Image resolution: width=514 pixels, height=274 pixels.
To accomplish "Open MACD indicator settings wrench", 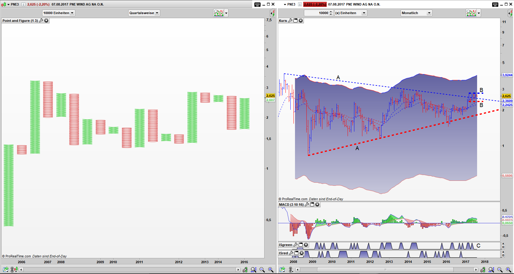I will click(307, 205).
